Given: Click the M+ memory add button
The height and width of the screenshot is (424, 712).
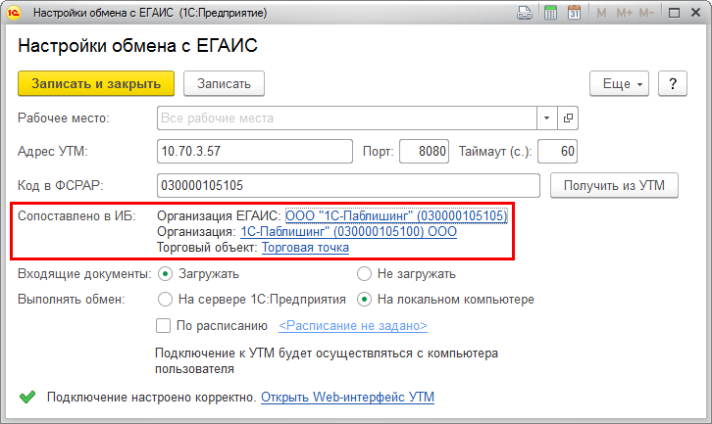Looking at the screenshot, I should click(x=624, y=13).
